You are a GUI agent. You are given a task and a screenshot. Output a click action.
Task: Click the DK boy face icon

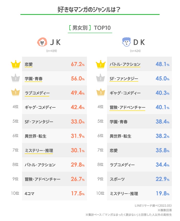[126, 42]
